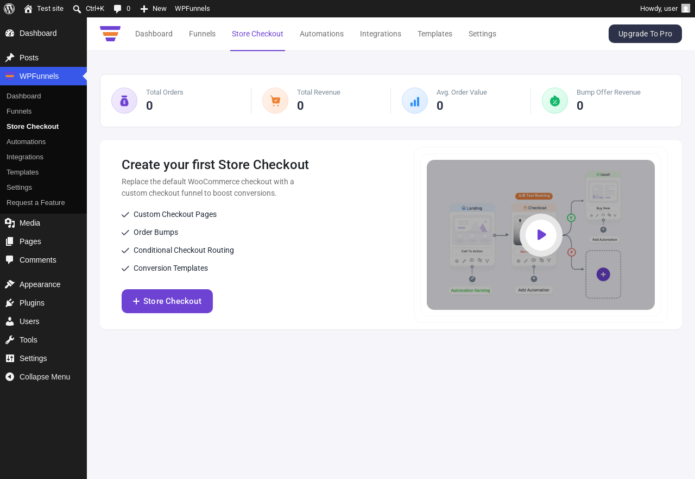Open the Pages menu label in sidebar
This screenshot has width=695, height=479.
tap(30, 241)
